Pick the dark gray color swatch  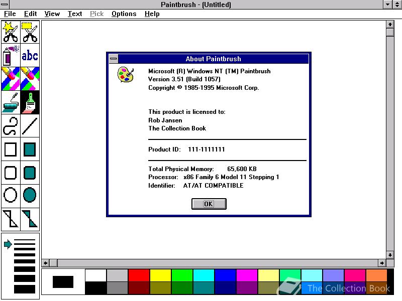click(117, 287)
